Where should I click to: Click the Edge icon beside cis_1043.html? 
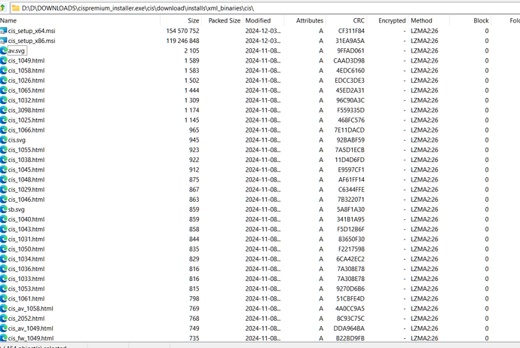click(x=4, y=229)
